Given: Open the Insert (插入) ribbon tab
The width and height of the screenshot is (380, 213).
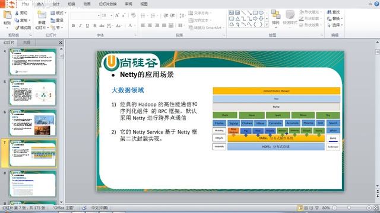Looking at the screenshot, I should point(40,4).
